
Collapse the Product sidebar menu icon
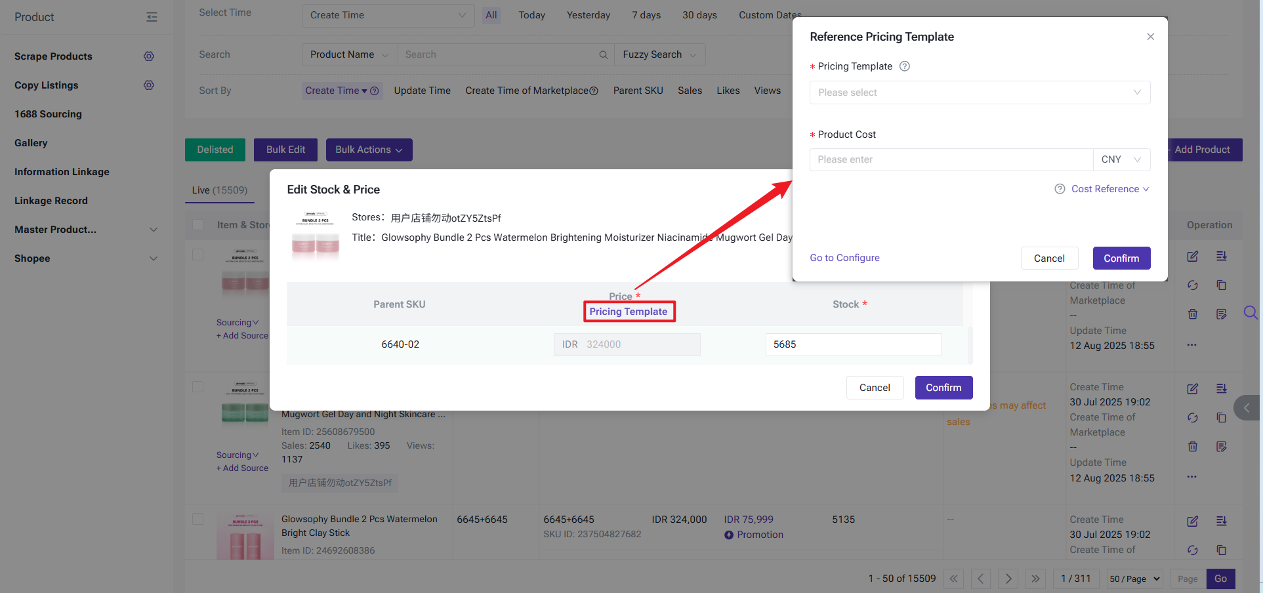coord(152,17)
